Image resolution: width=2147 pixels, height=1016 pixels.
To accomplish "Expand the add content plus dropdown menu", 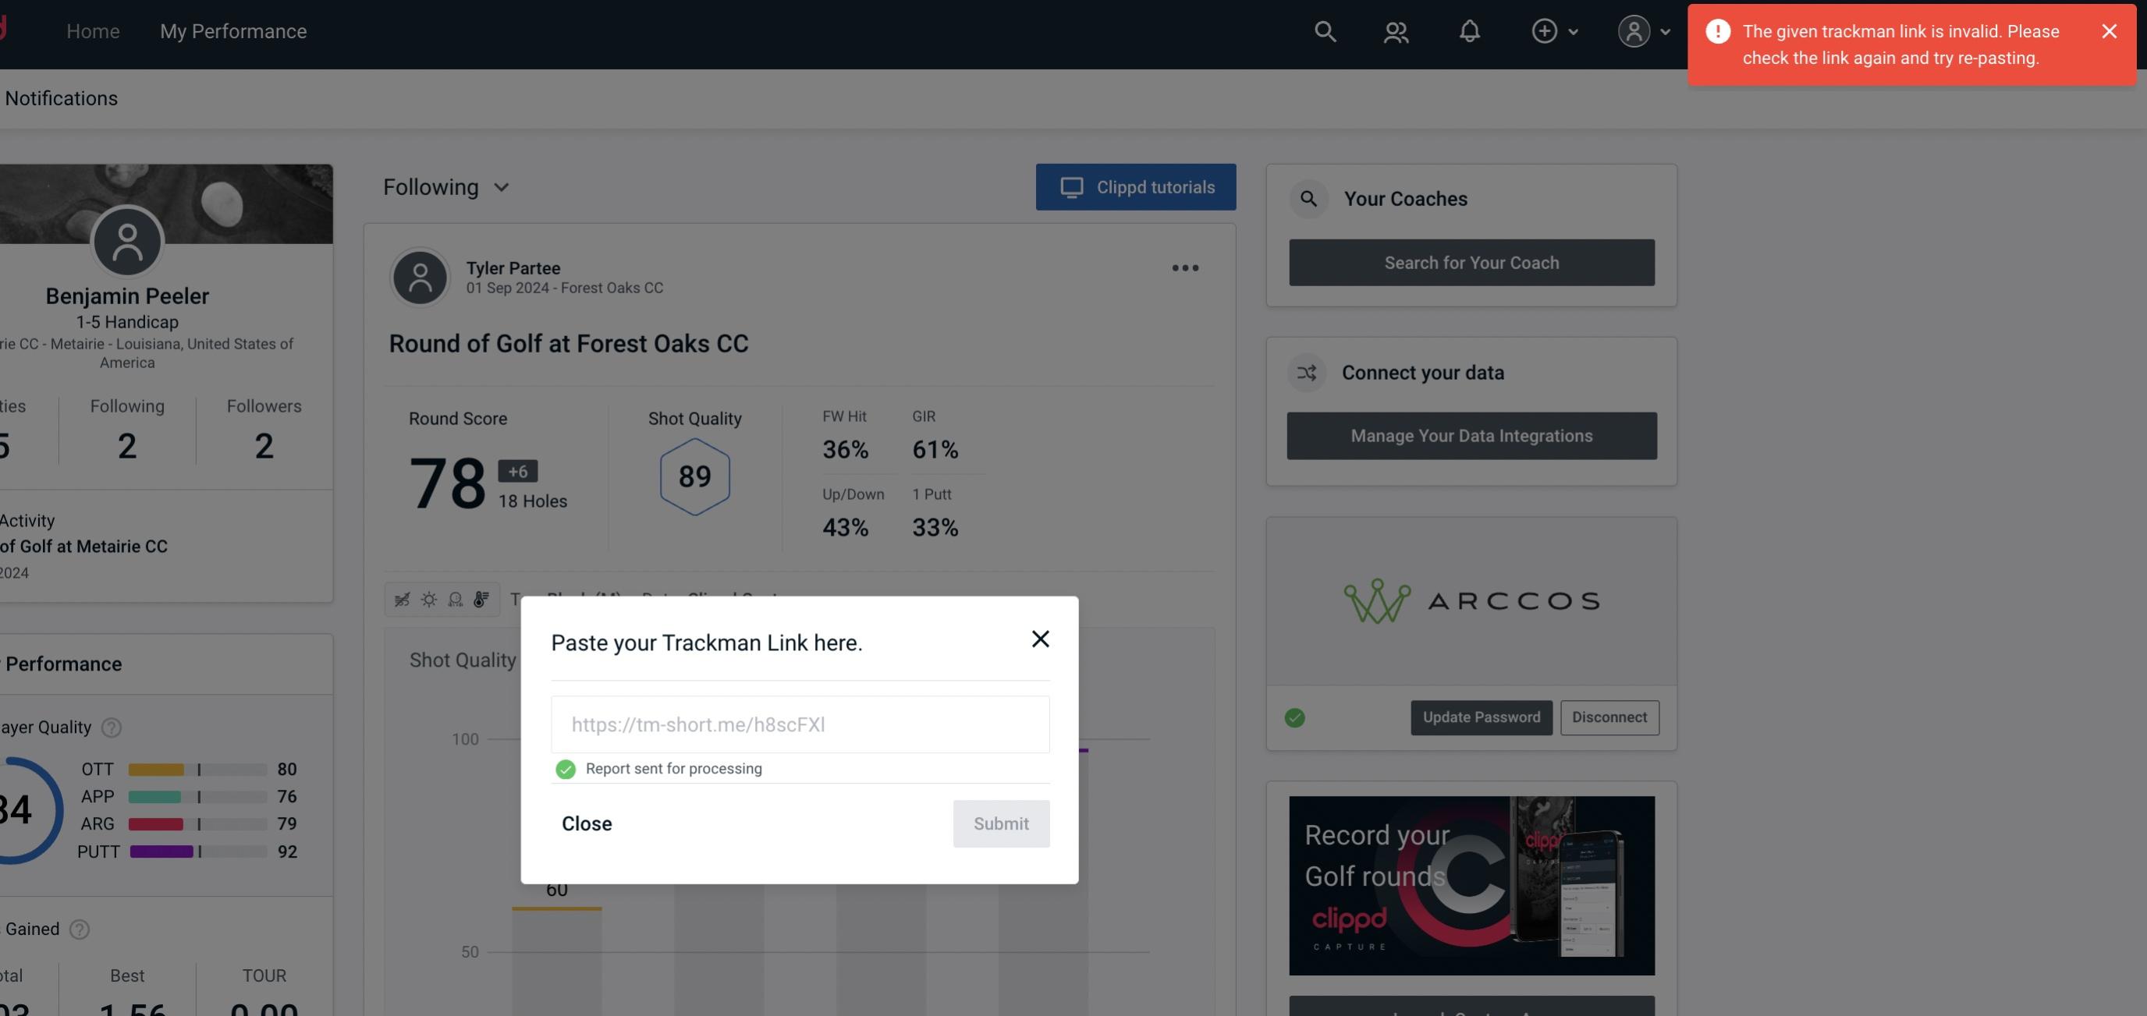I will [1554, 30].
